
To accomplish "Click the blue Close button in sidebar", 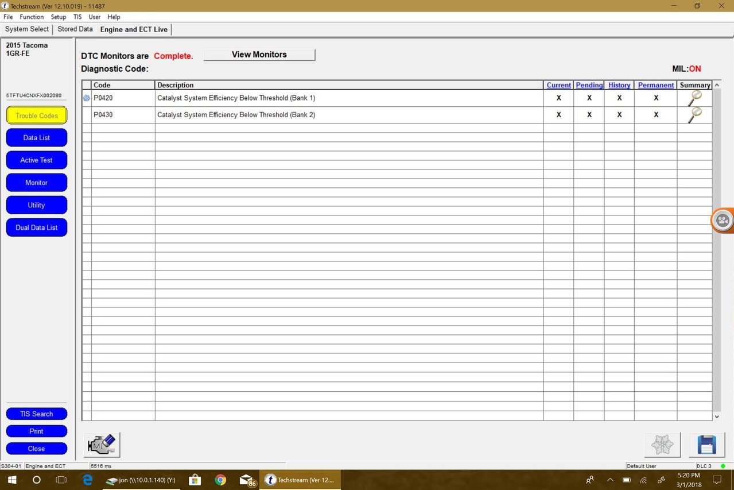I will tap(37, 449).
